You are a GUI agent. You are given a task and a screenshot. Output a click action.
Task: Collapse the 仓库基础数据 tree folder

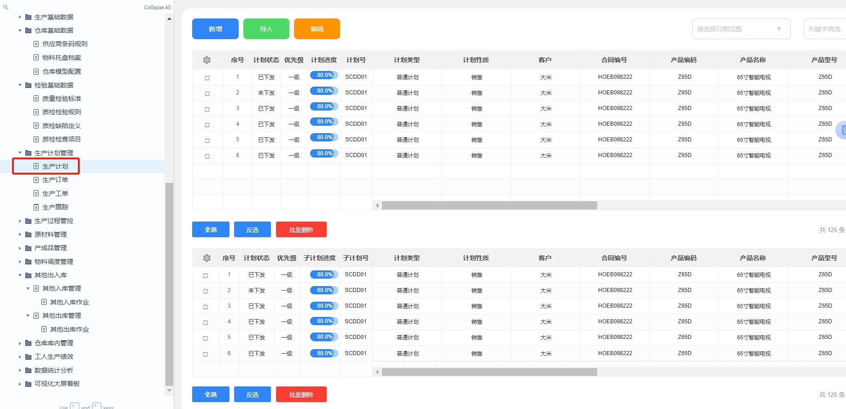20,30
